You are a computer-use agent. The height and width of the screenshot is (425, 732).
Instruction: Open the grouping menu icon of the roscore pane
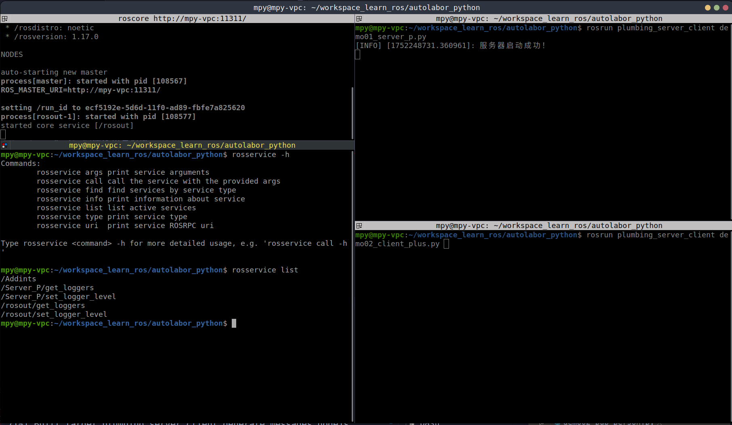tap(4, 19)
